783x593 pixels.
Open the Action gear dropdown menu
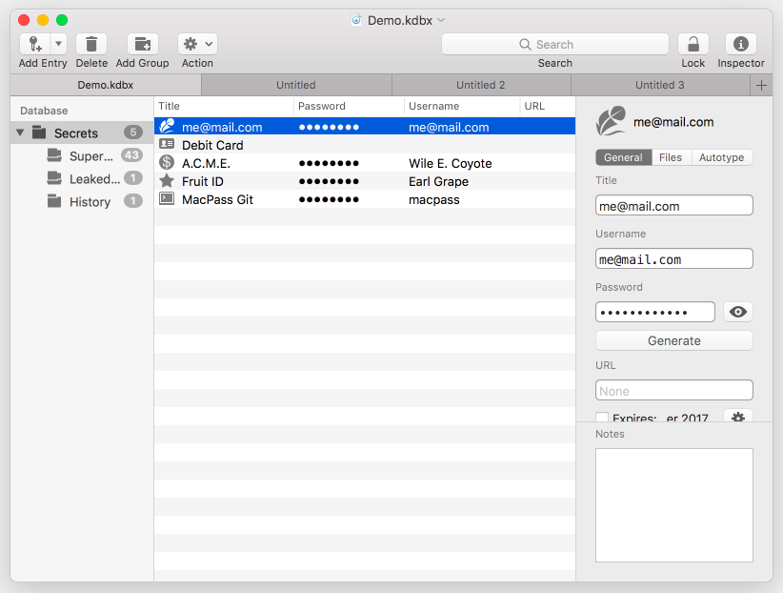click(197, 44)
